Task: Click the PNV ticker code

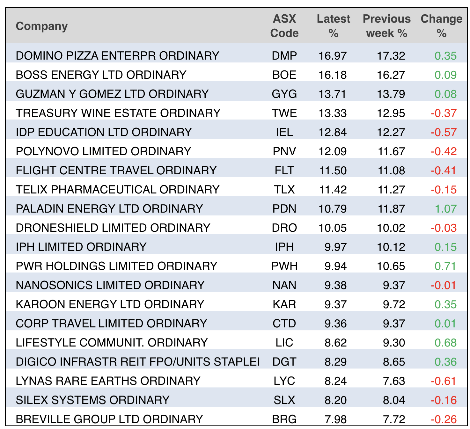Action: (x=284, y=151)
